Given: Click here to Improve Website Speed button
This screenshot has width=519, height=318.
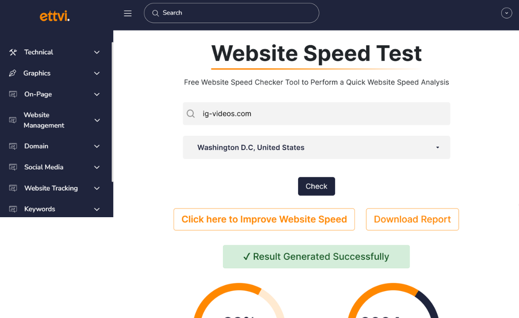Looking at the screenshot, I should (264, 220).
